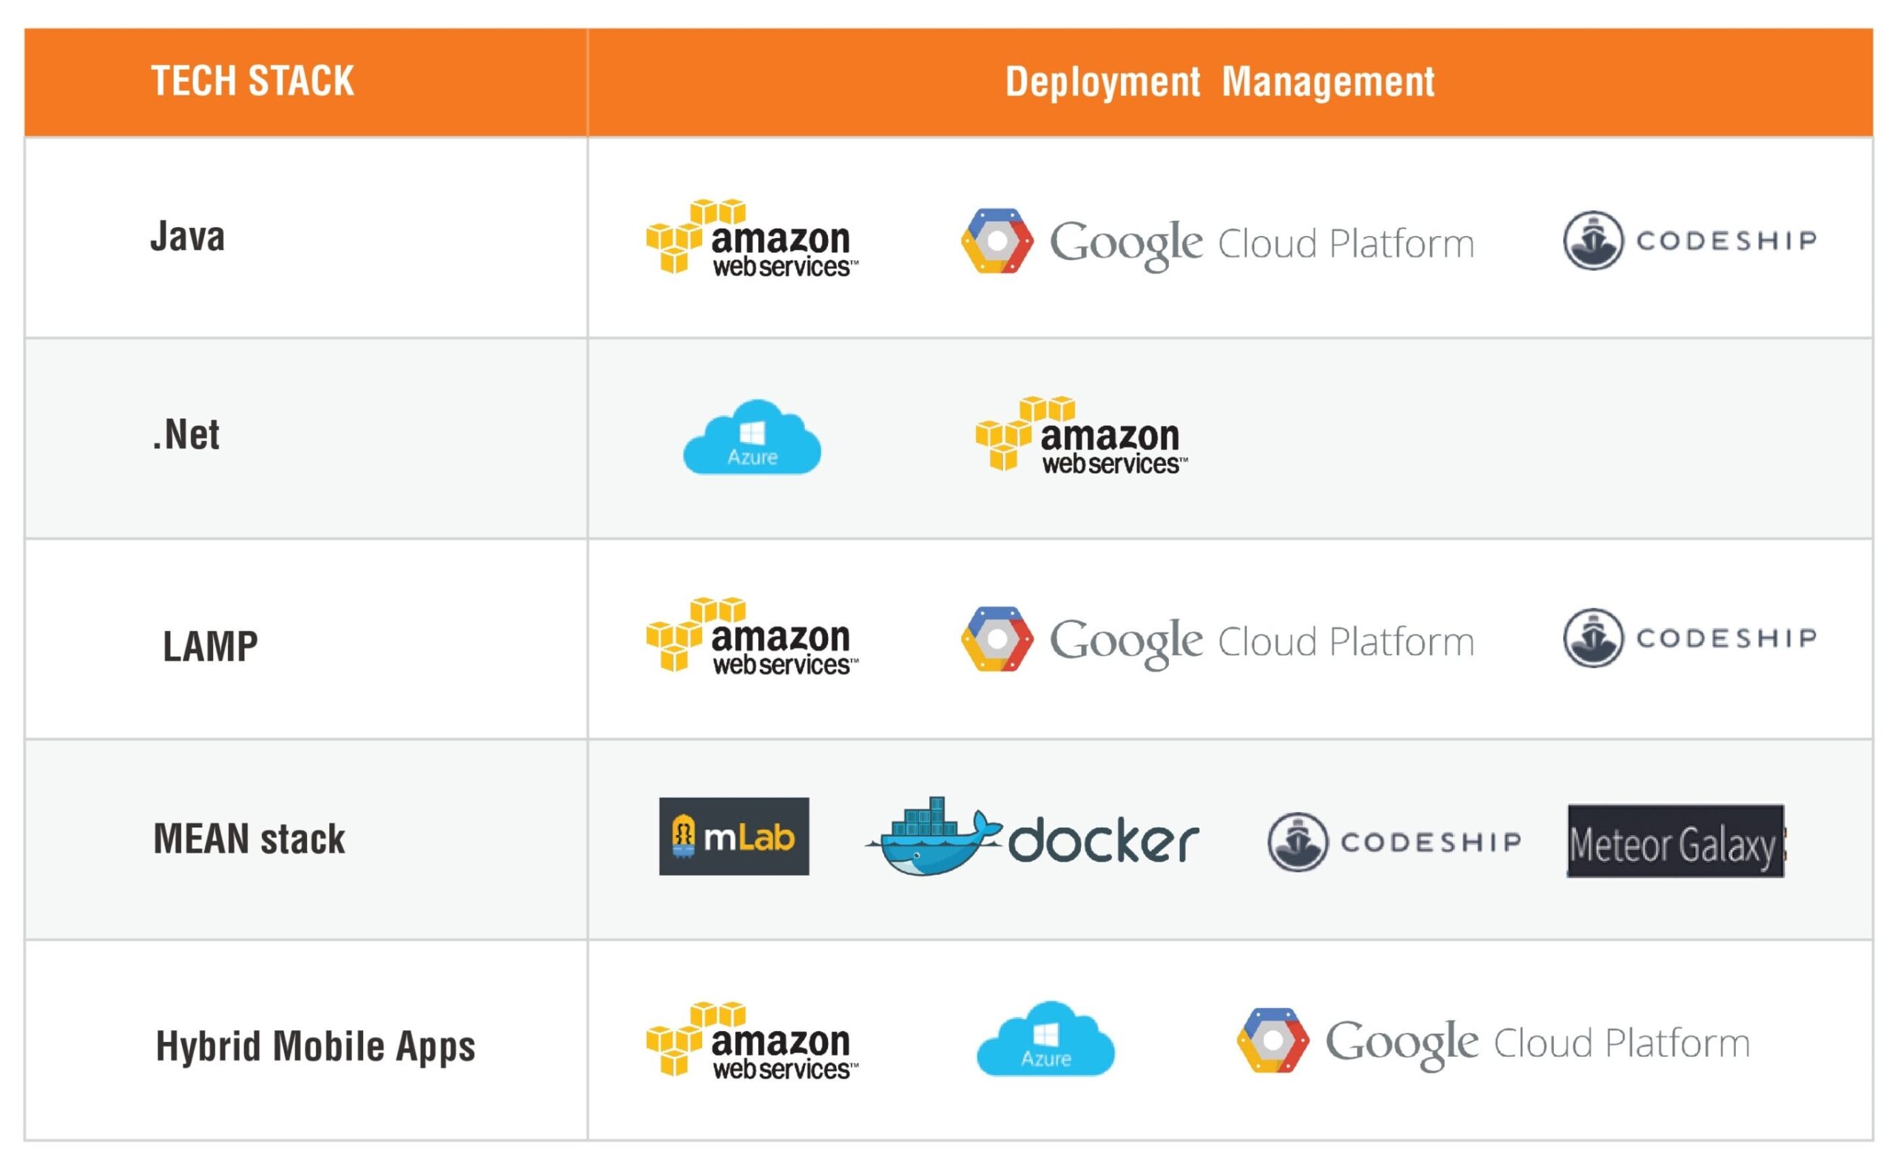
Task: Open the Amazon Web Services logo in LAMP row
Action: tap(752, 636)
